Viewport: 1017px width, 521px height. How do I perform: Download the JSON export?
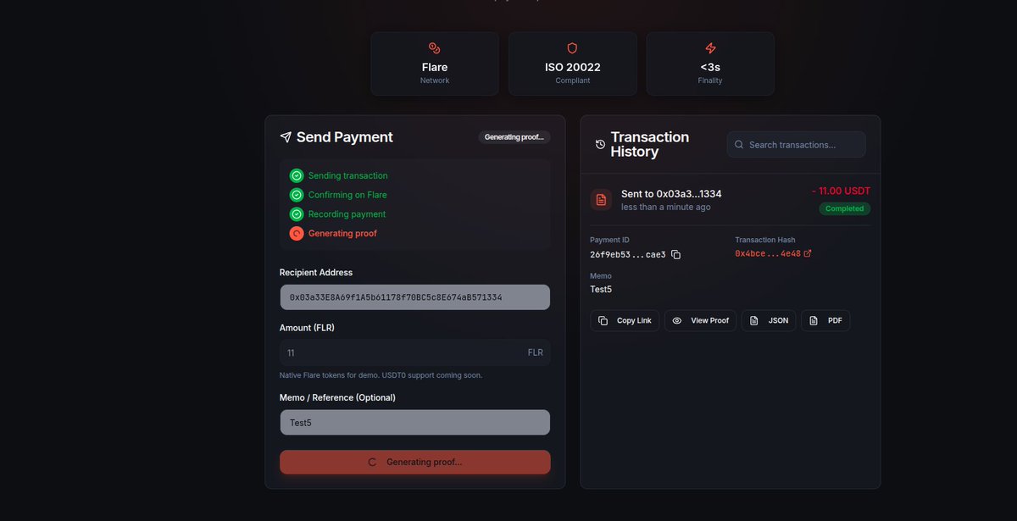[x=769, y=320]
